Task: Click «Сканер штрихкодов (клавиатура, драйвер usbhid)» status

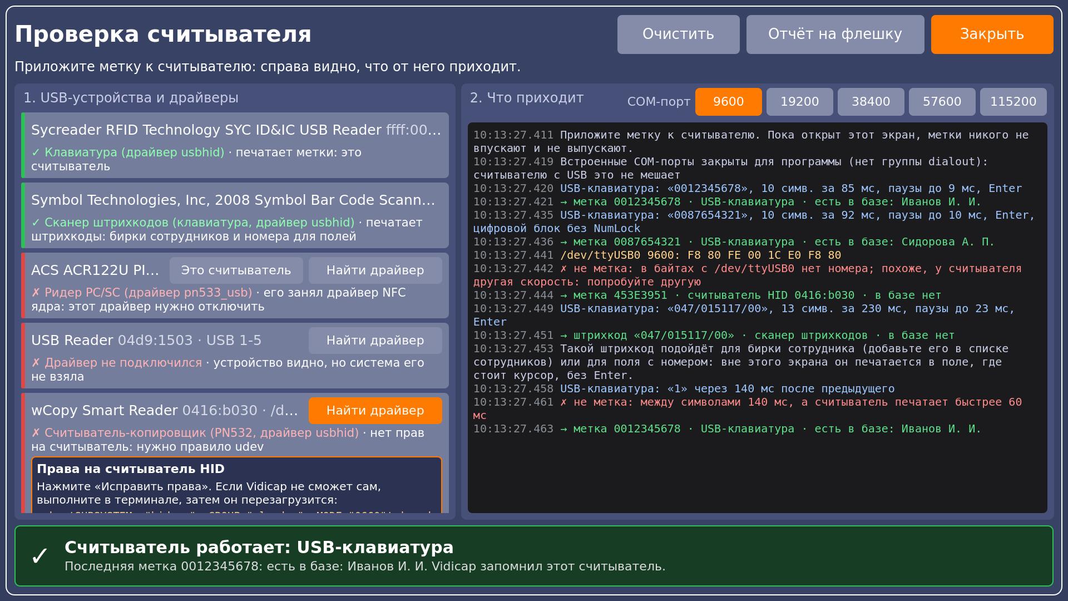Action: coord(193,223)
